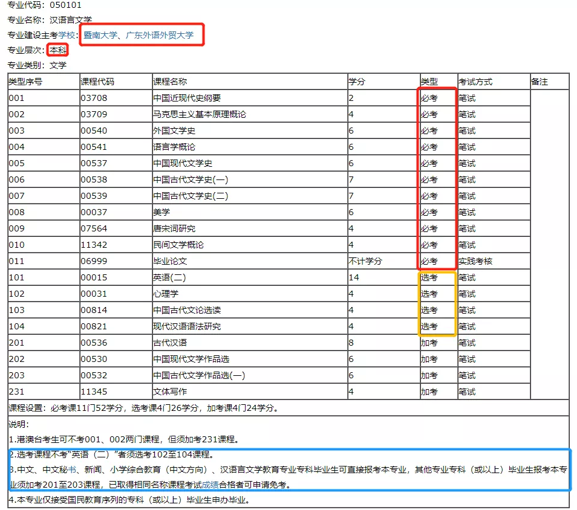This screenshot has height=510, width=577.
Task: Select course name 中国古代文学作品选(一)
Action: [199, 375]
